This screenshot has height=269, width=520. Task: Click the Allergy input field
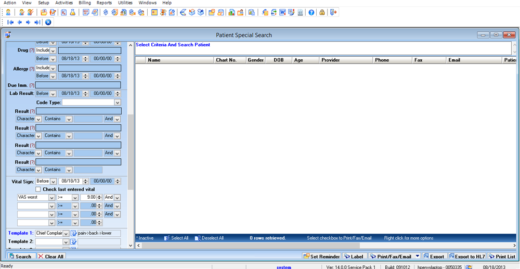tap(89, 68)
